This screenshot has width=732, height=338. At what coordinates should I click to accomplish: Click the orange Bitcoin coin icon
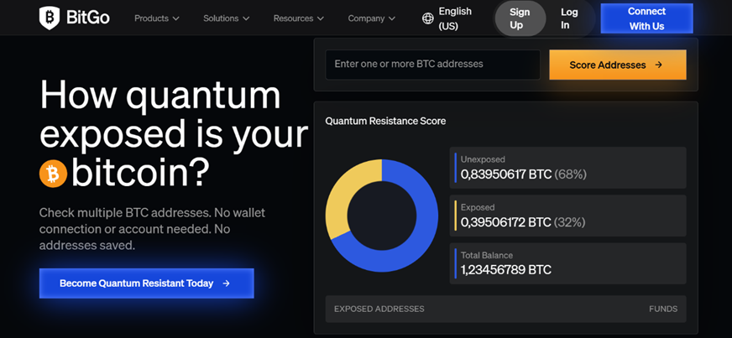53,174
